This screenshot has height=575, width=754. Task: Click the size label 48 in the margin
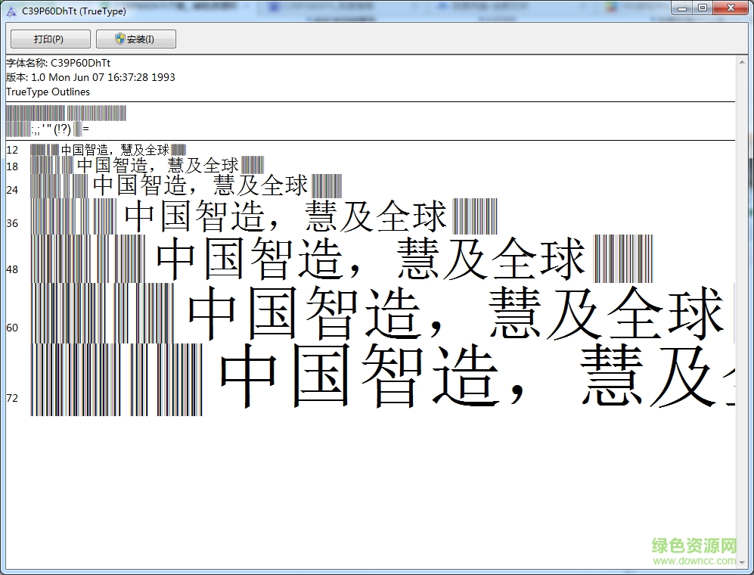click(12, 269)
